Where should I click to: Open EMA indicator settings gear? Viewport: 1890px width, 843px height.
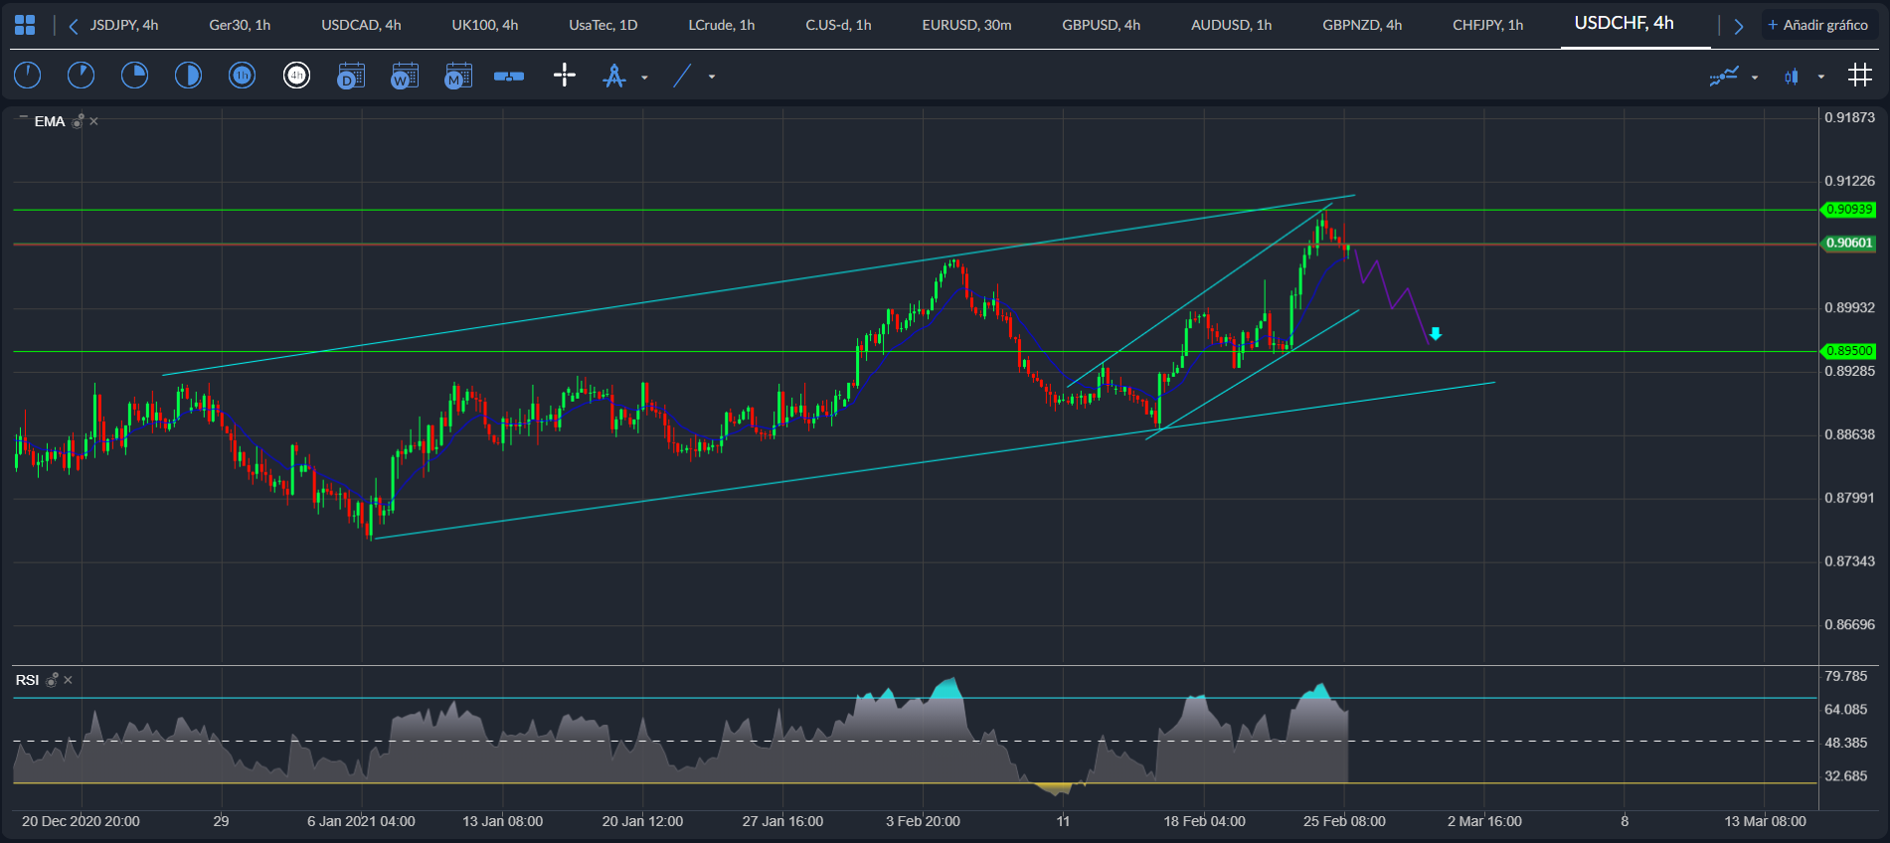point(78,121)
